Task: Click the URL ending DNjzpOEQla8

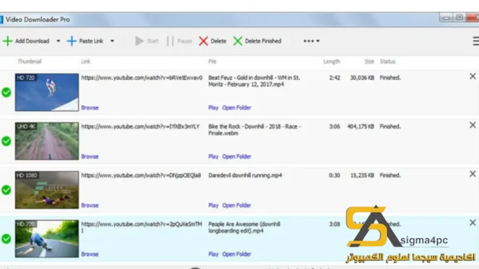Action: pos(141,175)
